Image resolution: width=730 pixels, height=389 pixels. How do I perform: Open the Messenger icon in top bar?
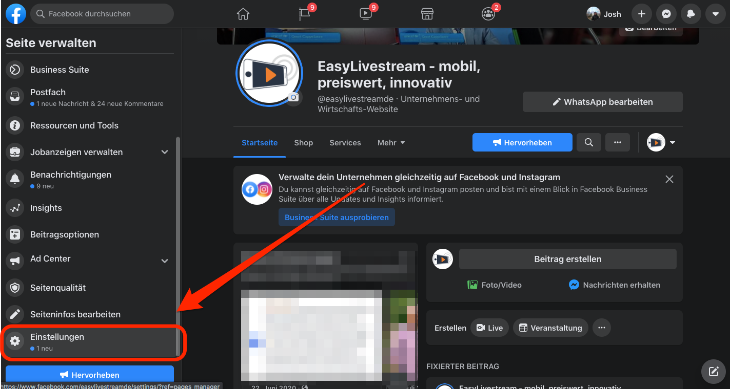pyautogui.click(x=666, y=14)
